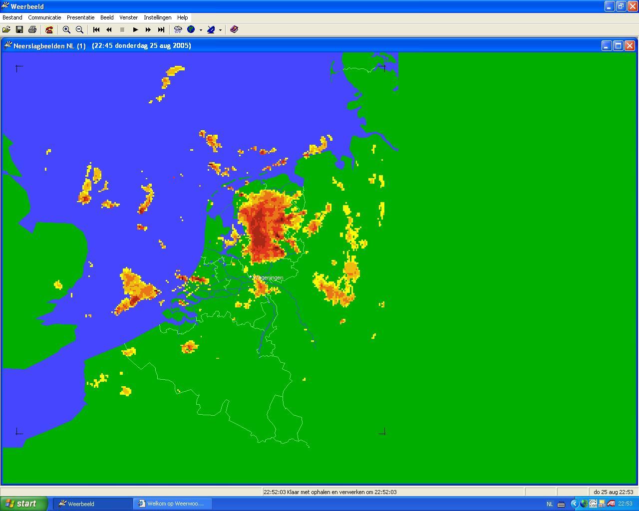
Task: Click the rain cloud toolbar icon
Action: pos(178,29)
